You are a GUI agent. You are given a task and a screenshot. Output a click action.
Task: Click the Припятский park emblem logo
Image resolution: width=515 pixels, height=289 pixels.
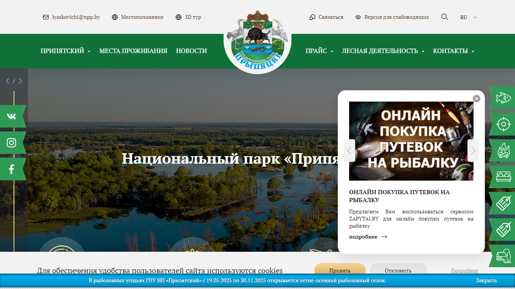click(x=257, y=41)
